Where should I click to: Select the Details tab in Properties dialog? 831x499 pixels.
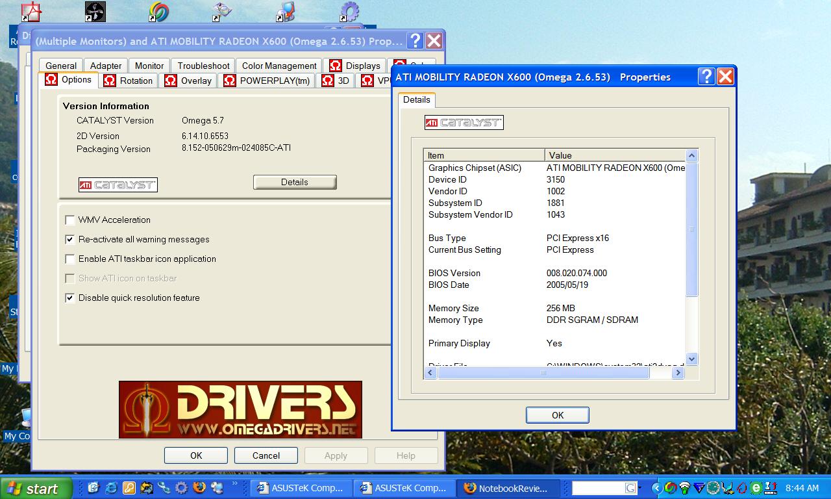[x=416, y=99]
